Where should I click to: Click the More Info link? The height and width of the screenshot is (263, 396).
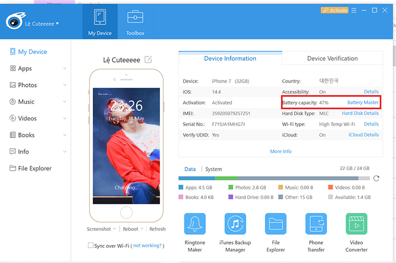280,151
